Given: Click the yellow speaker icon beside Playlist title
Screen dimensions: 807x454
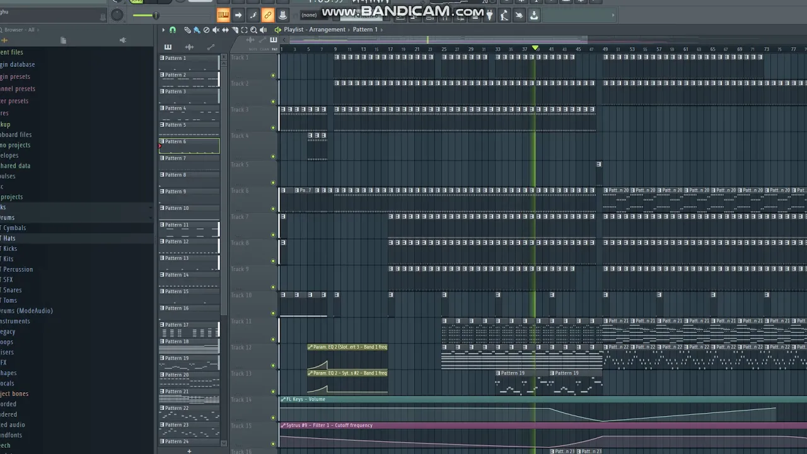Looking at the screenshot, I should coord(277,30).
